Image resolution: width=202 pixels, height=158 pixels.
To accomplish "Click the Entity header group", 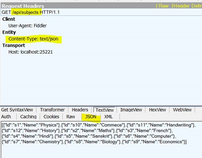I will click(x=9, y=32).
